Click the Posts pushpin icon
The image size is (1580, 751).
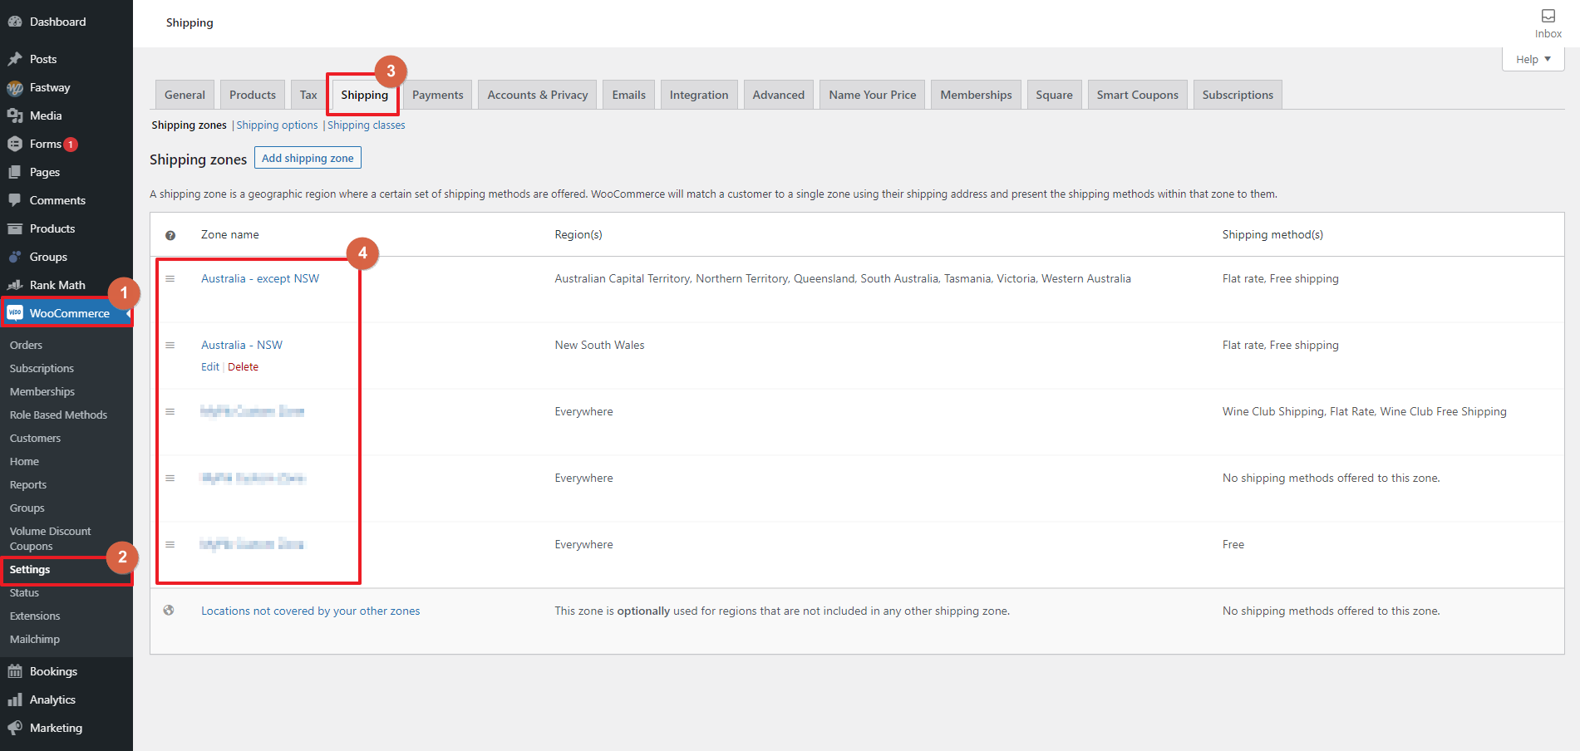[x=15, y=59]
